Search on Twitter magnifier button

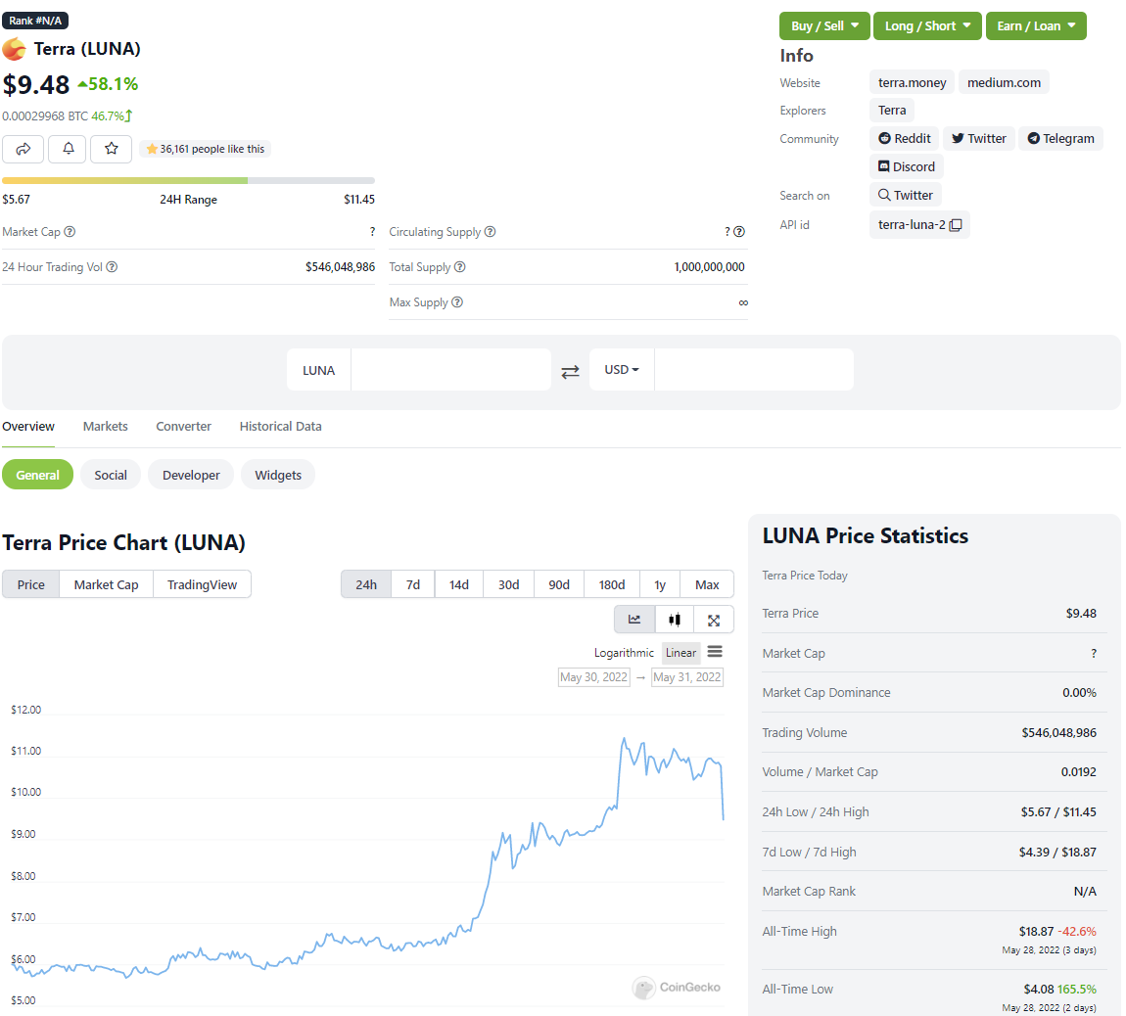click(x=906, y=196)
